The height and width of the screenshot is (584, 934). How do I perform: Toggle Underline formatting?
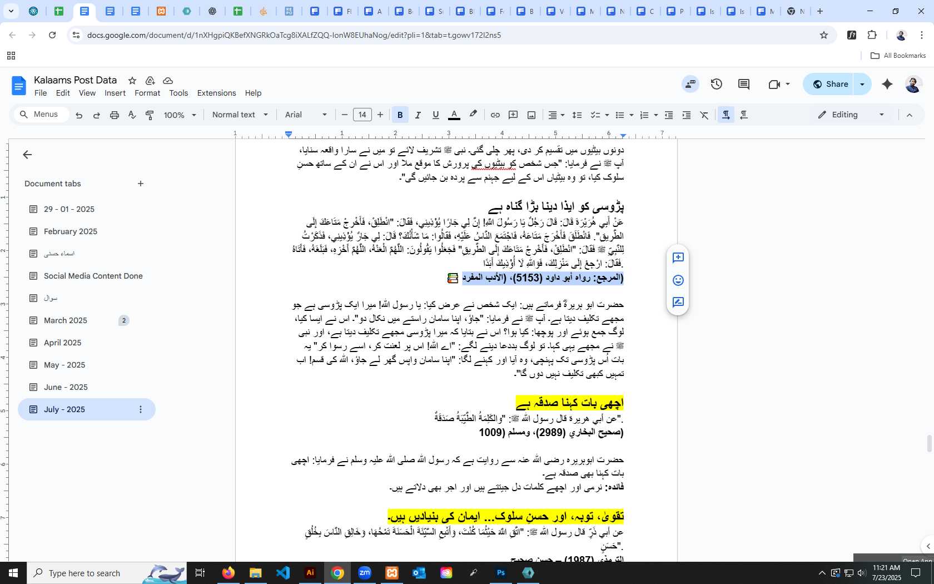[x=436, y=115]
